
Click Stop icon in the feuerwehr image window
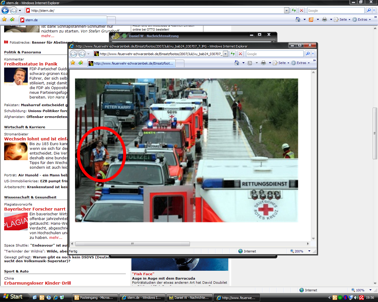click(x=240, y=54)
